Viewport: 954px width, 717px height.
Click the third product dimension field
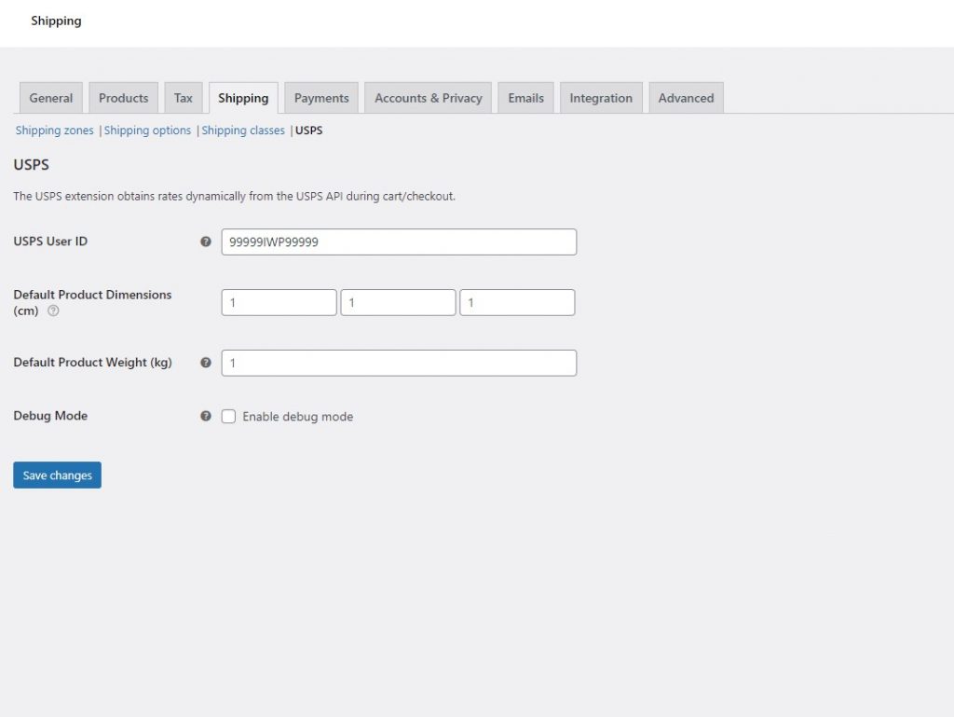(x=517, y=302)
